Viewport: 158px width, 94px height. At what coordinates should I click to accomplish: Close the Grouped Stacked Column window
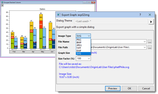pyautogui.click(x=93, y=2)
